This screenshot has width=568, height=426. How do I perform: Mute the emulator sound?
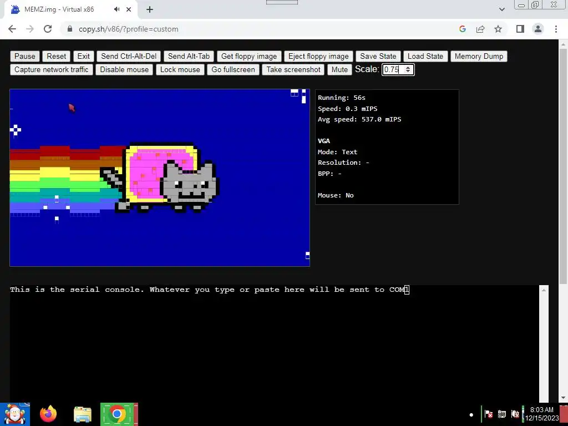click(339, 69)
